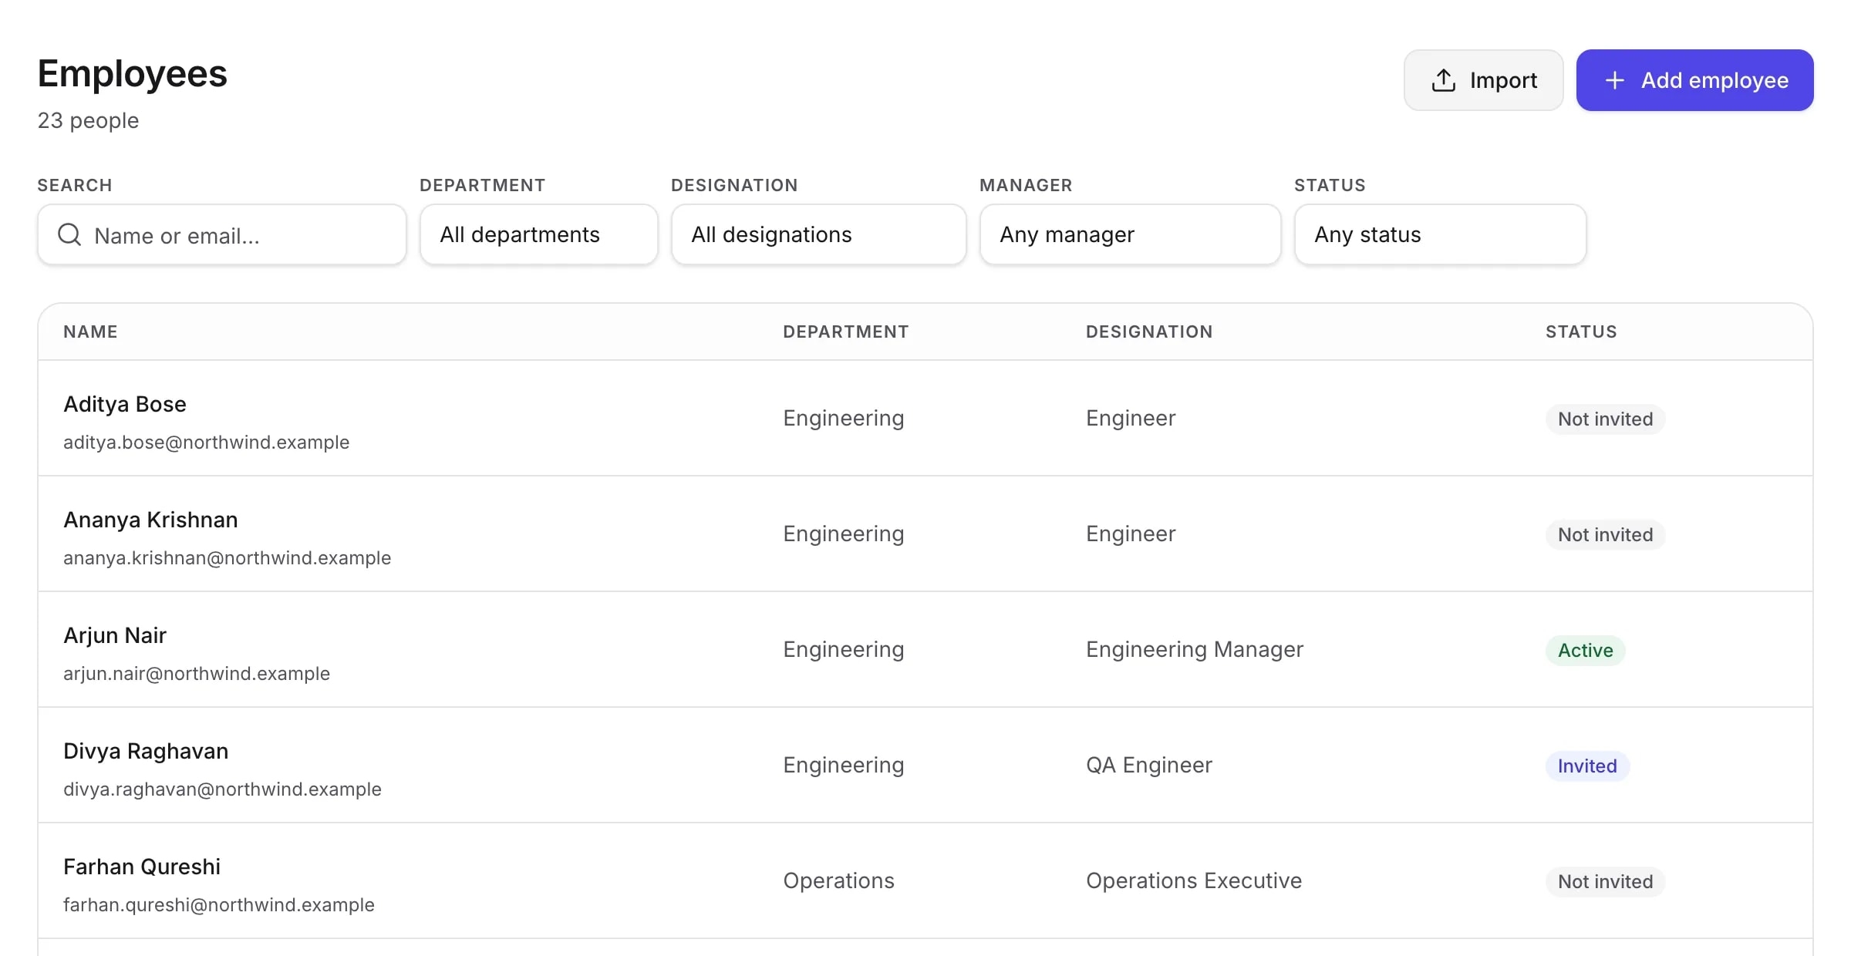The image size is (1851, 956).
Task: Click the STATUS table column header
Action: [1581, 332]
